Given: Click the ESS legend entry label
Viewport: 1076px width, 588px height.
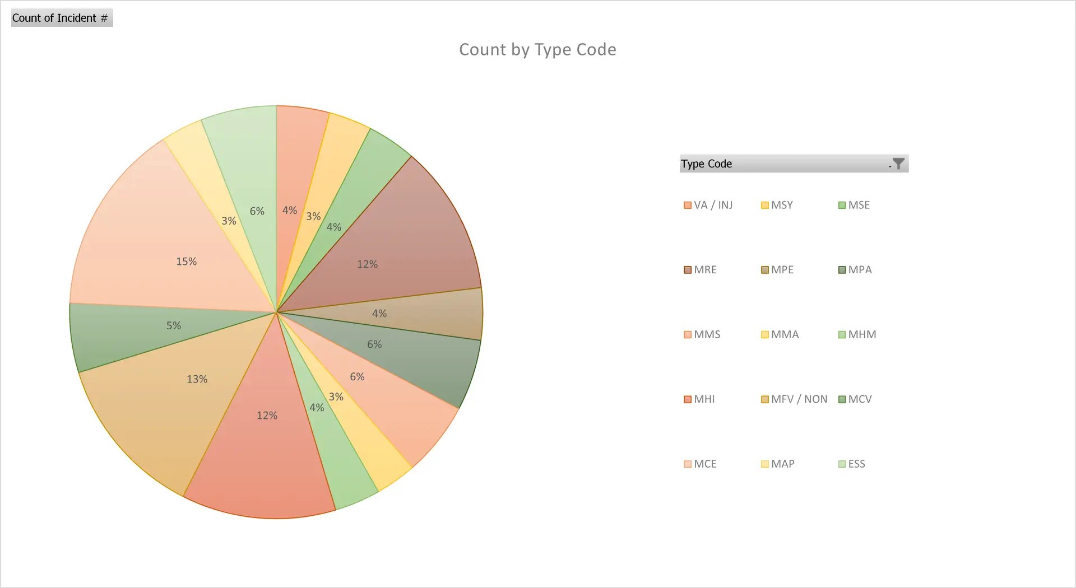Looking at the screenshot, I should [x=856, y=464].
